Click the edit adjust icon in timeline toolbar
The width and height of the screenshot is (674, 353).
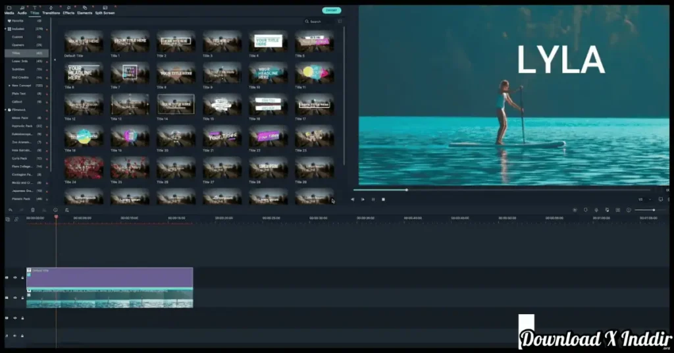coord(66,210)
